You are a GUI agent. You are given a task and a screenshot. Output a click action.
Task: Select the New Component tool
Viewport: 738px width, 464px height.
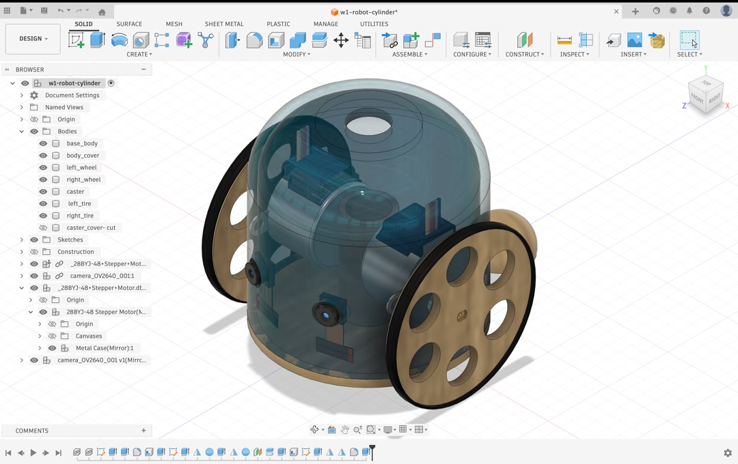(x=411, y=40)
